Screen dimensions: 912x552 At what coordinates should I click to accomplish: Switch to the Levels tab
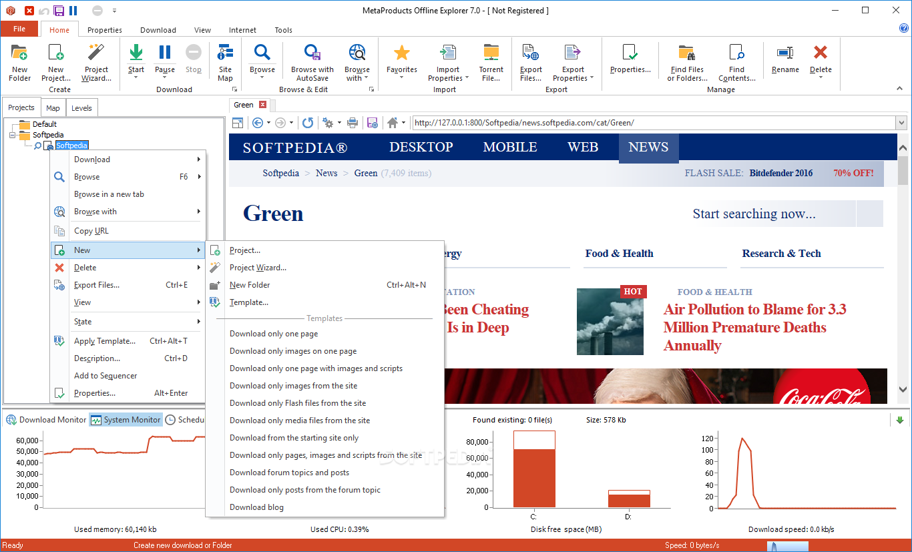click(x=81, y=108)
